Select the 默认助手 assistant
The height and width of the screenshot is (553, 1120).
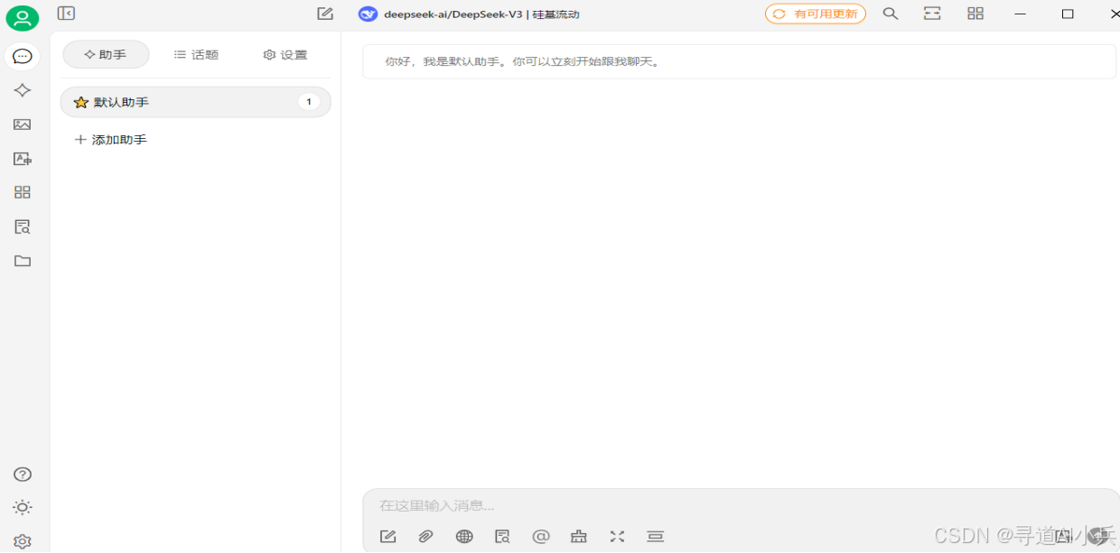(196, 102)
